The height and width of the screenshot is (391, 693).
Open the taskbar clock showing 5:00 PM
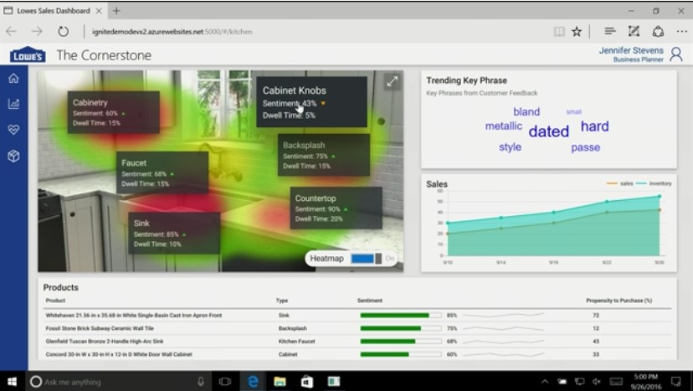click(x=645, y=381)
